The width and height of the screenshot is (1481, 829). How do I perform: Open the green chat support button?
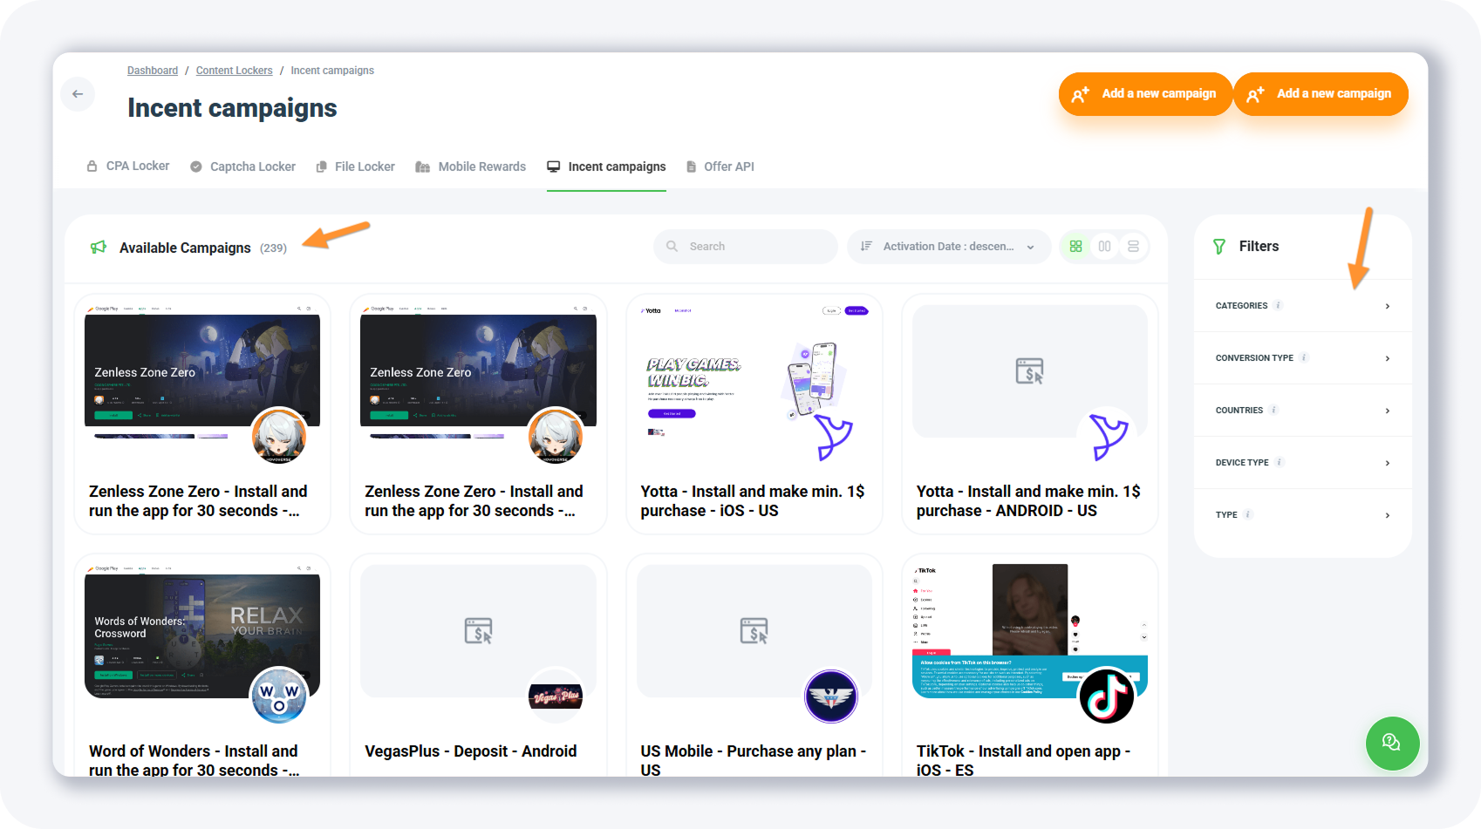point(1391,743)
